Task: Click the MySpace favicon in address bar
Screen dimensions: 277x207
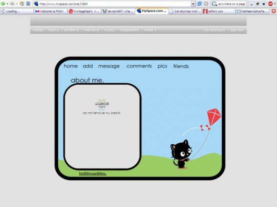Action: (36, 4)
